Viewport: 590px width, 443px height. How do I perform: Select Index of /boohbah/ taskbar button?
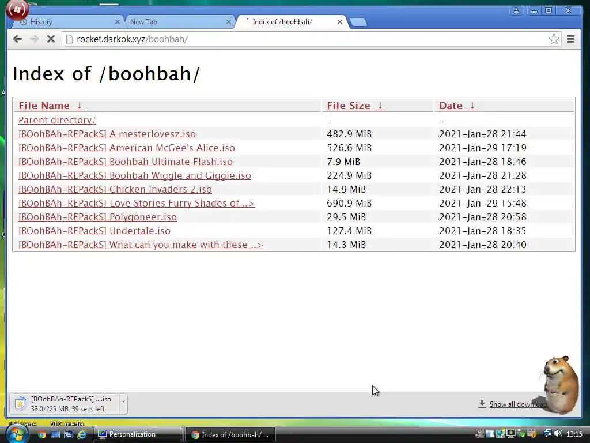(230, 435)
